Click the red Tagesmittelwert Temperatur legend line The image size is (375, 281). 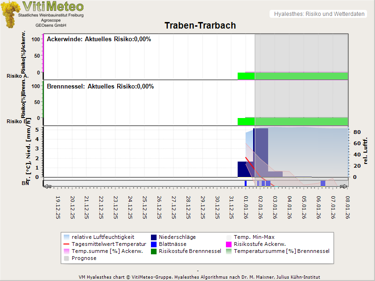(67, 244)
